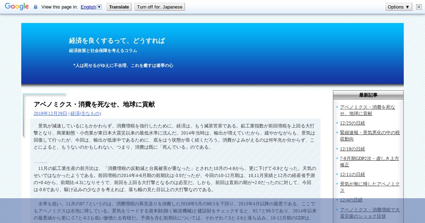Open sidebar link 緊縮速報・景気悪化の中の税収動向
The image size is (425, 223).
pos(370,136)
